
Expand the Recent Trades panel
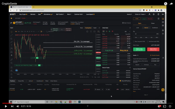point(130,68)
